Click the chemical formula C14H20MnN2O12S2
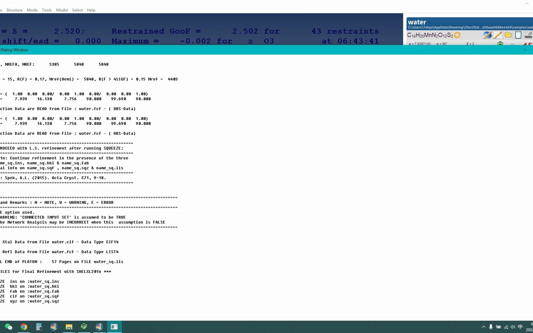533x333 pixels. pyautogui.click(x=430, y=35)
